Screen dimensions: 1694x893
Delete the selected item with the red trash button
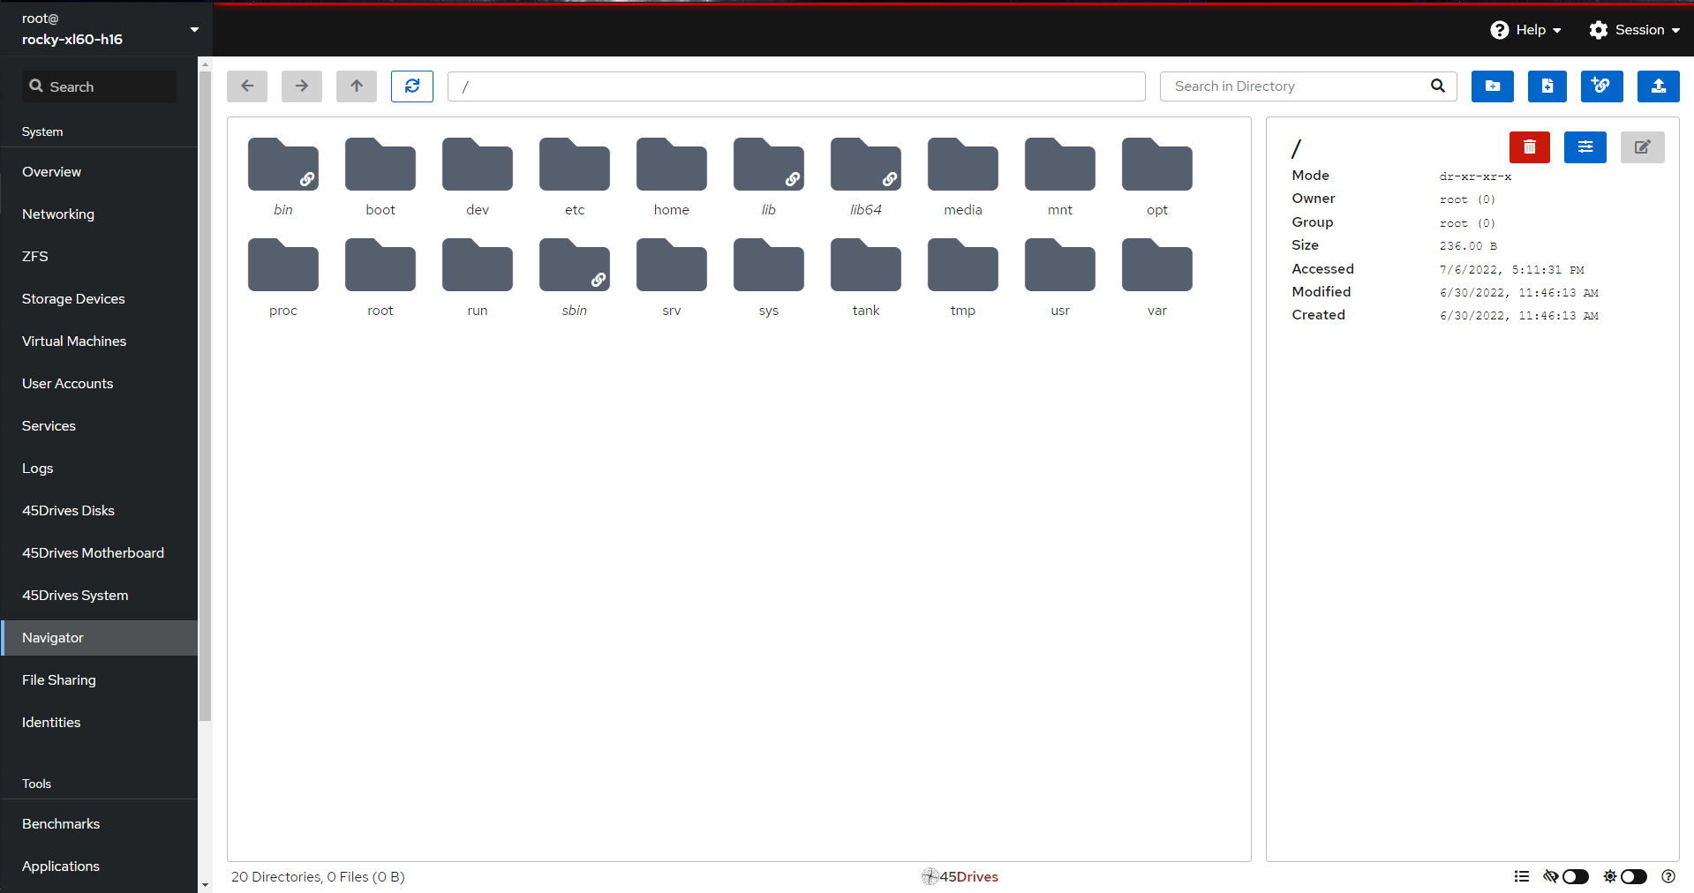pyautogui.click(x=1530, y=147)
